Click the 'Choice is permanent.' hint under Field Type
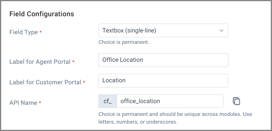272x131 pixels. click(x=124, y=42)
